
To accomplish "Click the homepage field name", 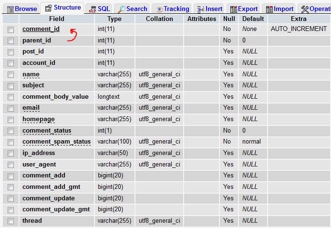I will [x=39, y=119].
